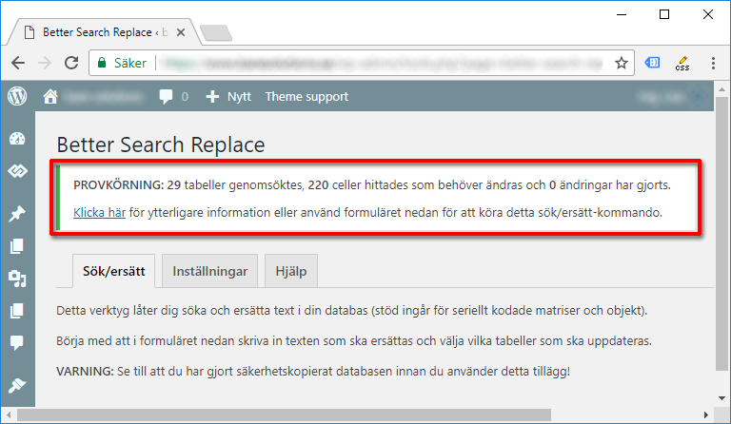Open the Comments speech bubble in sidebar
This screenshot has width=731, height=424.
[16, 343]
